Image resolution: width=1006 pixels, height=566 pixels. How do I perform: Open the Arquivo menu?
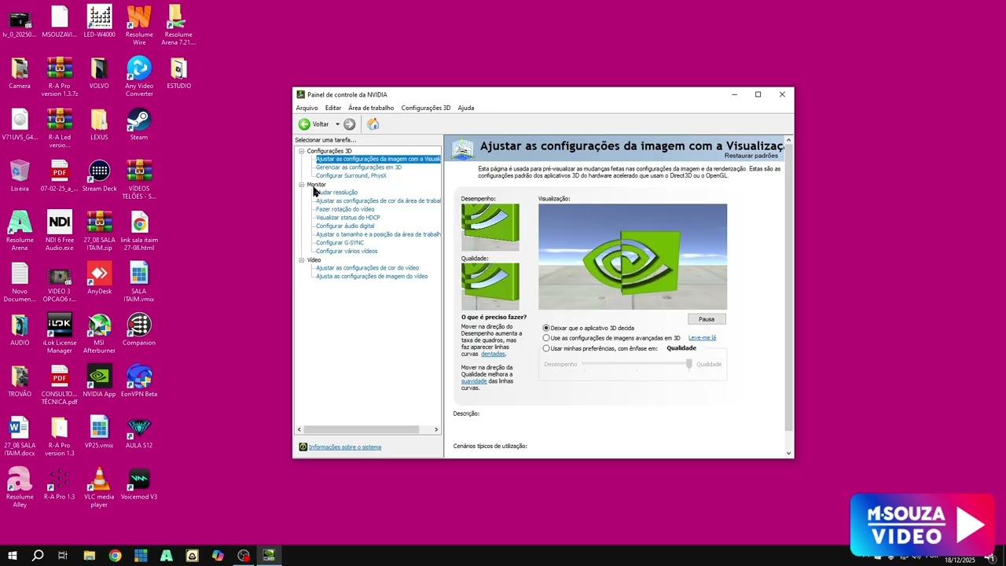pos(307,108)
